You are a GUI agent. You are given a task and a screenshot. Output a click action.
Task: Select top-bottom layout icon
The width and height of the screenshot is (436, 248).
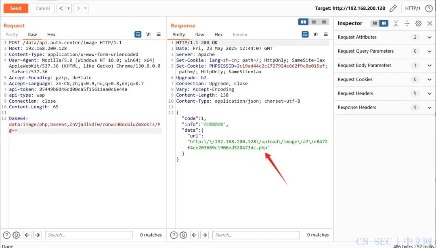[x=314, y=22]
